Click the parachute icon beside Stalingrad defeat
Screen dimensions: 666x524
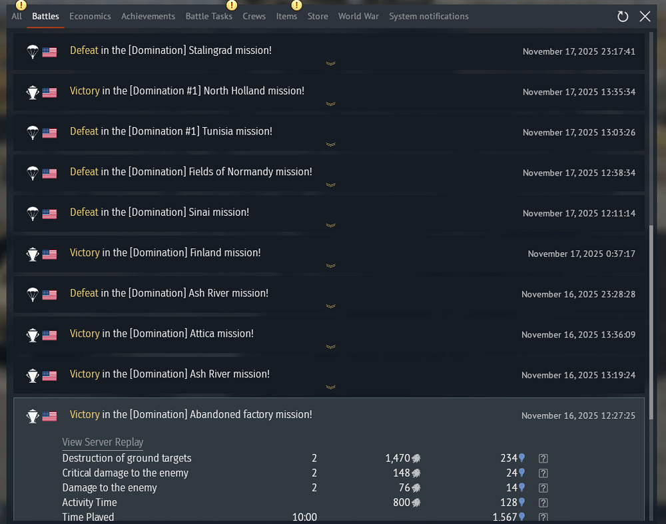pos(33,51)
